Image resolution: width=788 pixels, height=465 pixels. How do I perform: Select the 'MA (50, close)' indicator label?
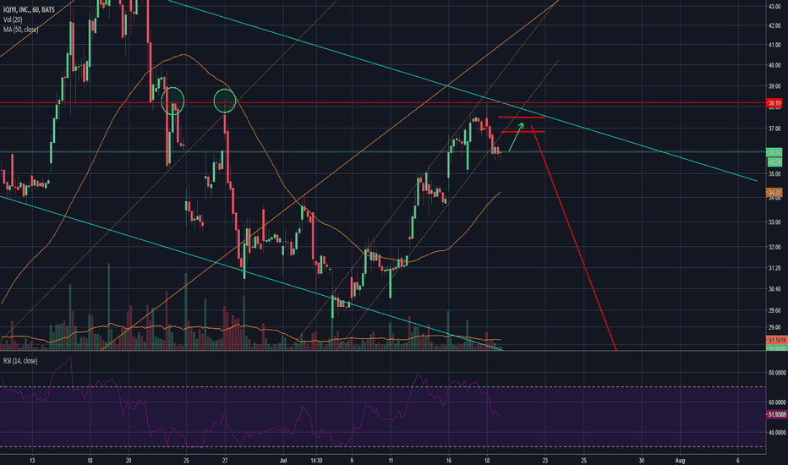click(20, 30)
